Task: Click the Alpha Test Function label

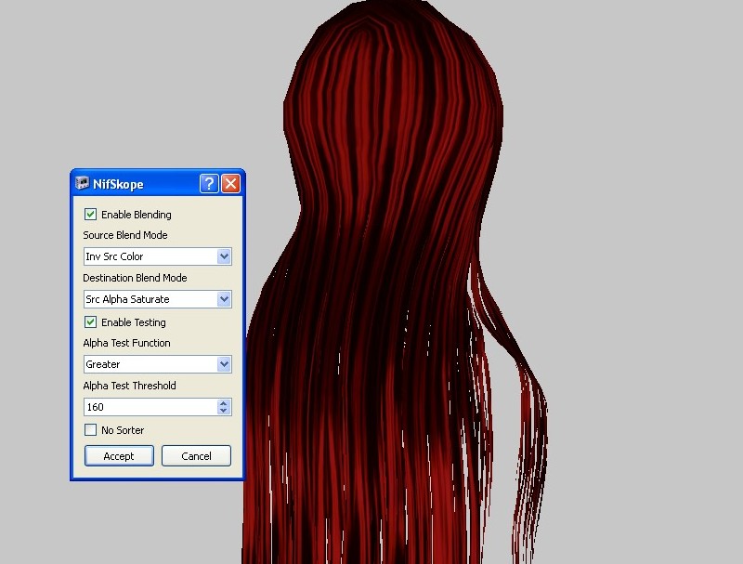Action: tap(126, 343)
